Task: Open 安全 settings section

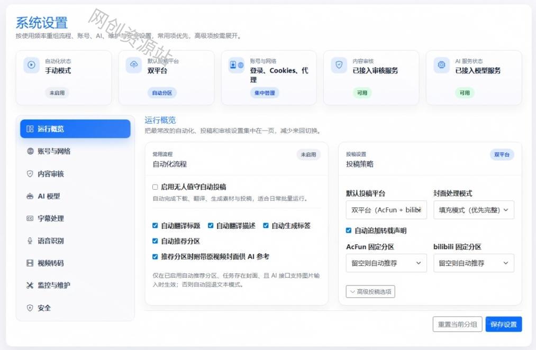Action: 75,308
